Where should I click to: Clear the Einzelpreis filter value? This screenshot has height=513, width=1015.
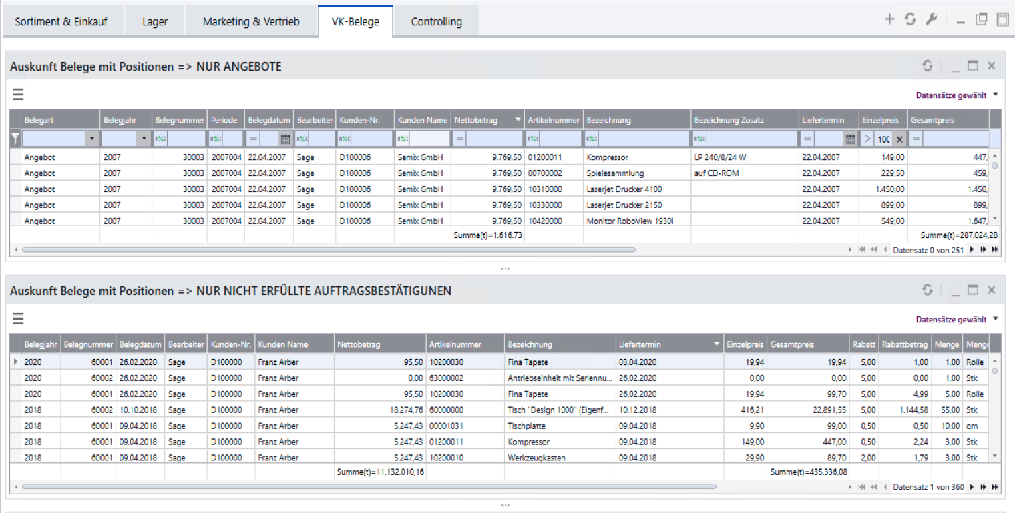click(x=899, y=139)
